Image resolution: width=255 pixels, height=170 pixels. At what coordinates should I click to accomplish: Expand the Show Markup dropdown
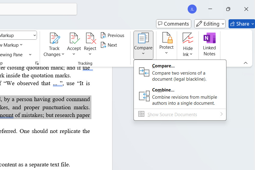tap(21, 45)
